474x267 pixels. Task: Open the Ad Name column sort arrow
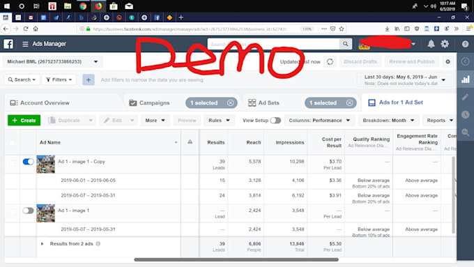(176, 142)
